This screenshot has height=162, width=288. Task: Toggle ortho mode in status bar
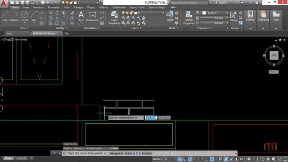click(185, 159)
